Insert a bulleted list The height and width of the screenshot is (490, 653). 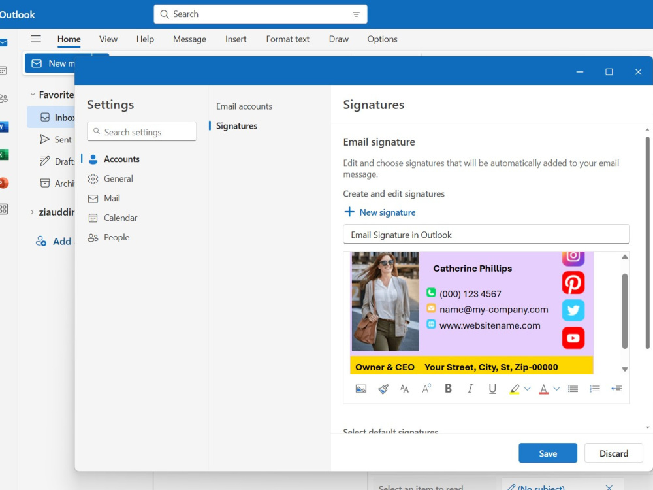click(x=573, y=389)
